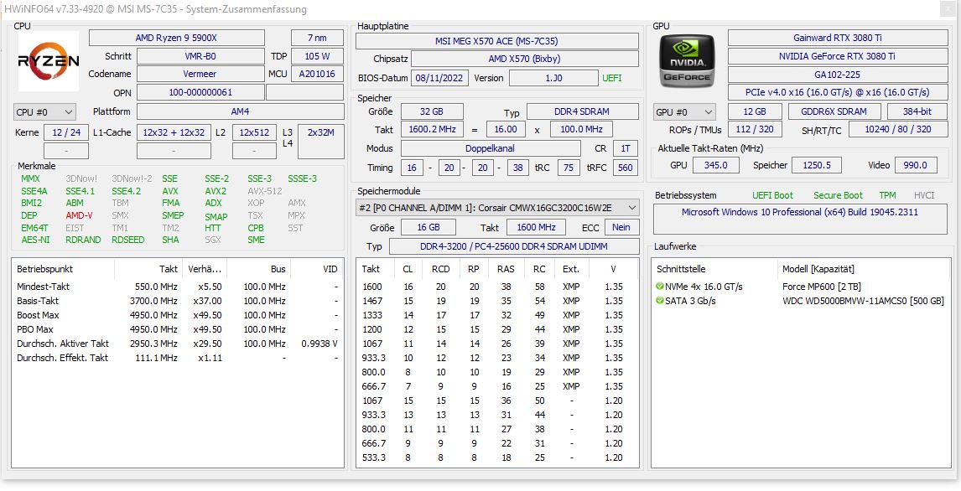Viewport: 961px width, 491px height.
Task: Click the PCIe v4.0 x16 link field
Action: (x=838, y=92)
